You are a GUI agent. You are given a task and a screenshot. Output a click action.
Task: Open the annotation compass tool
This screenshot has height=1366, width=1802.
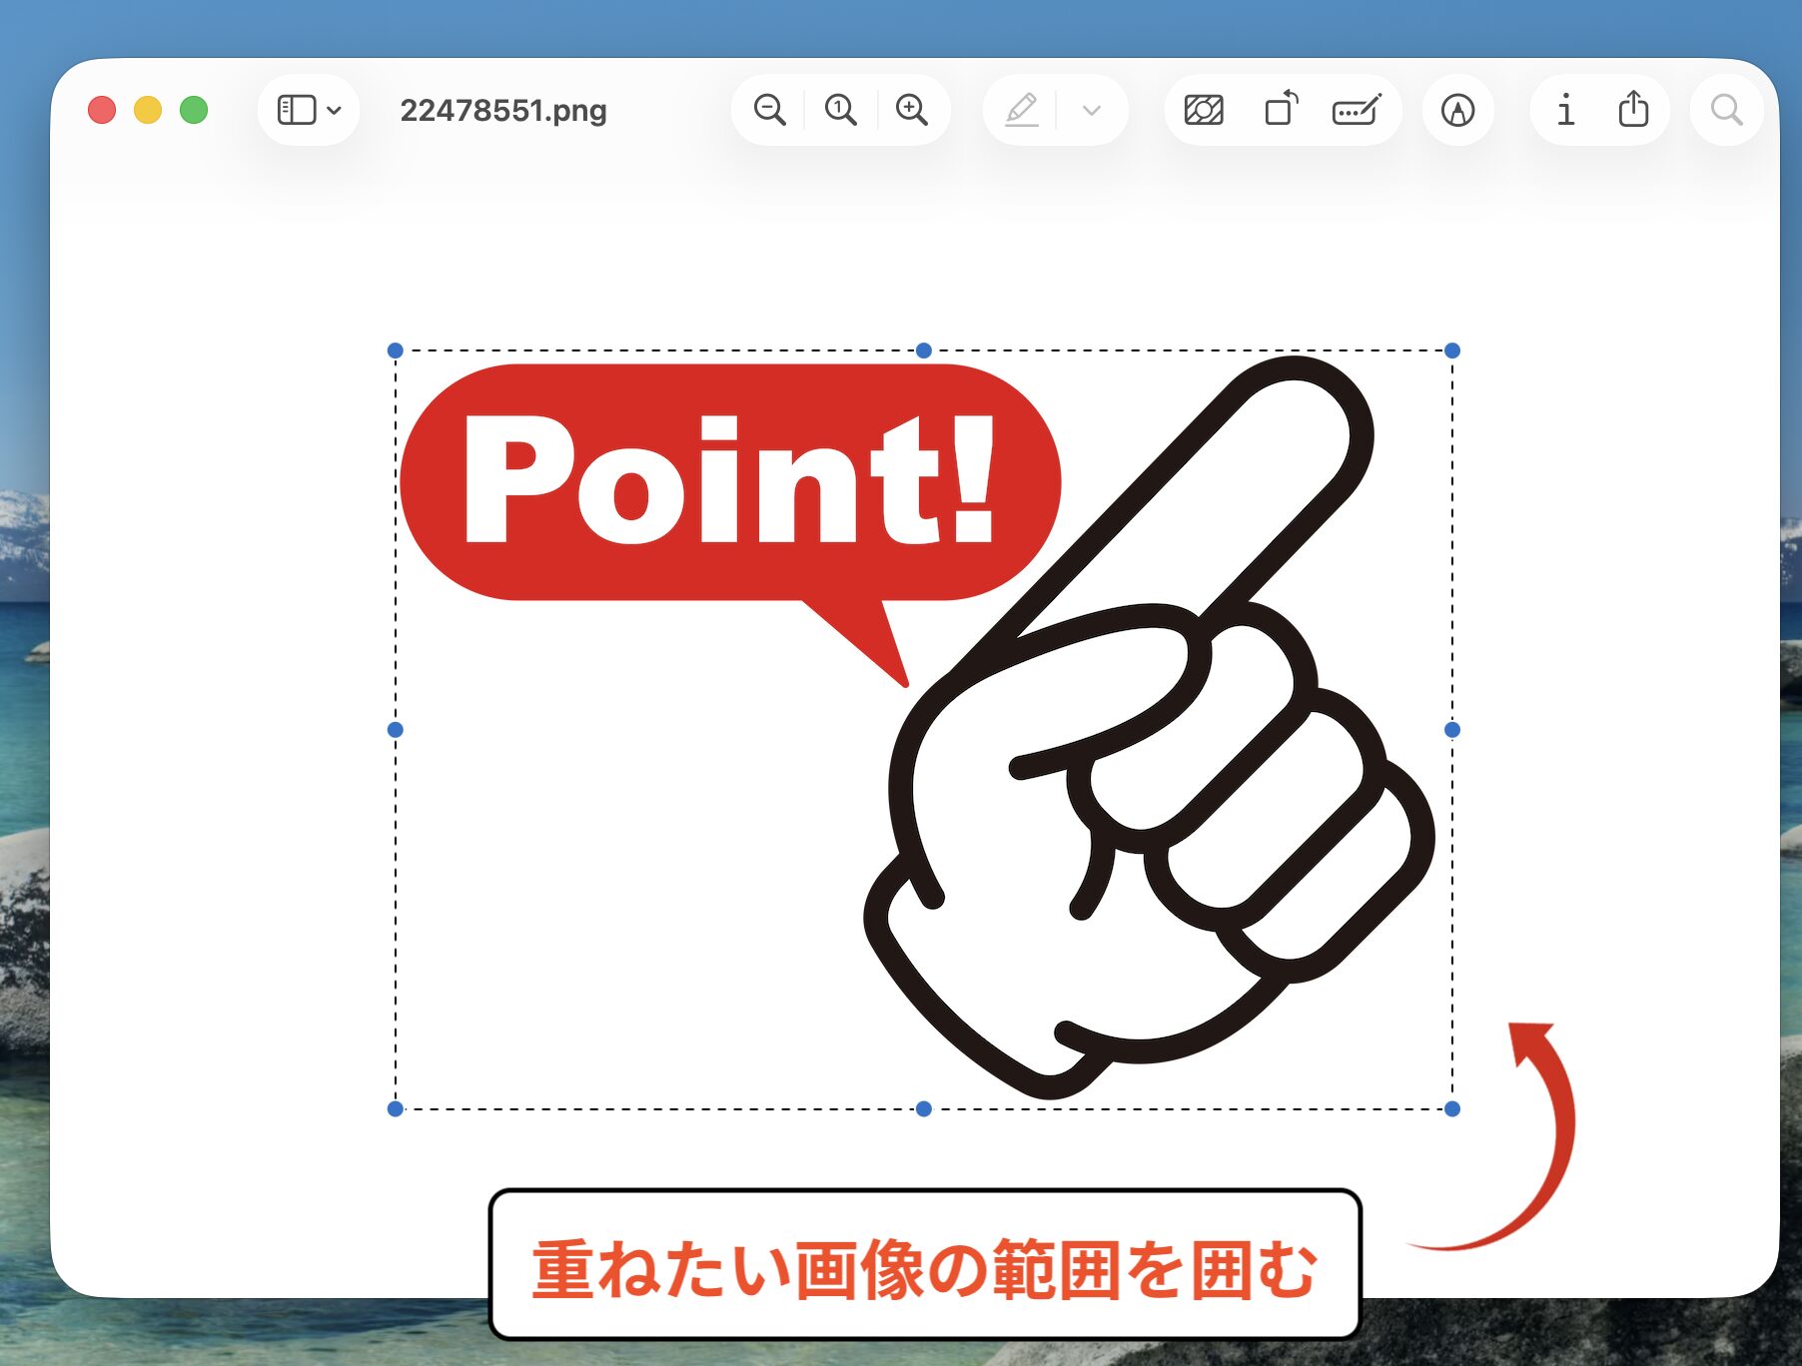tap(1457, 110)
